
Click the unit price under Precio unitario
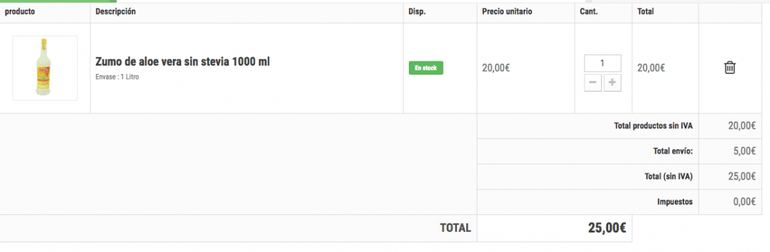pyautogui.click(x=496, y=68)
